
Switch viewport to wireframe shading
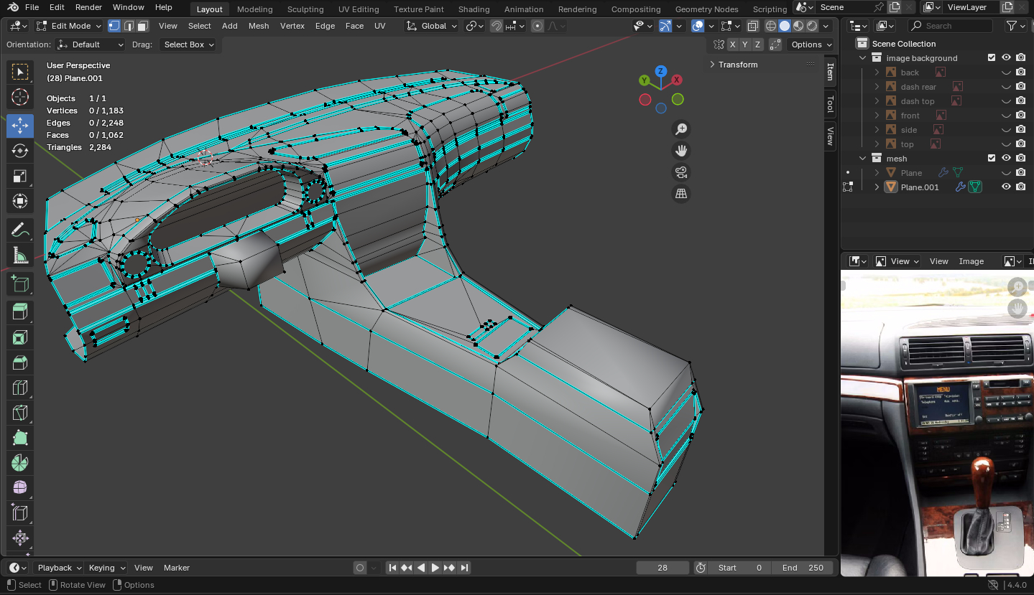pos(771,26)
